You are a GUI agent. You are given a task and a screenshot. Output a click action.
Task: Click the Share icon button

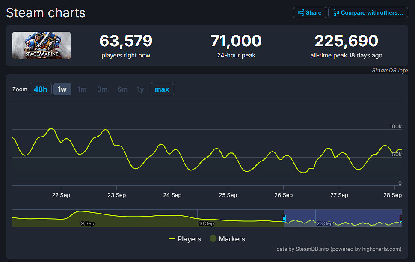pos(309,12)
